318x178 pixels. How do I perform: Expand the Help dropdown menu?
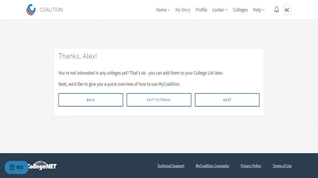tap(259, 10)
